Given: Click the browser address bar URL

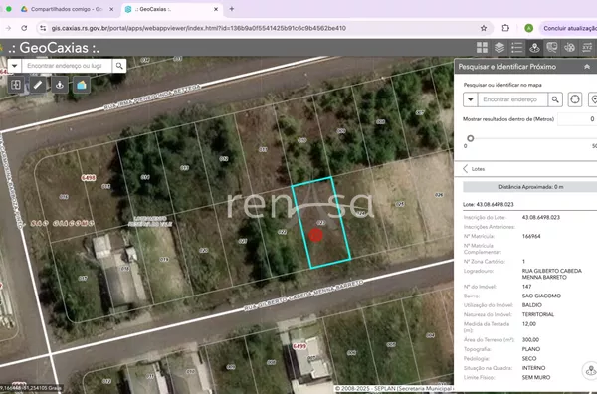Looking at the screenshot, I should (198, 28).
